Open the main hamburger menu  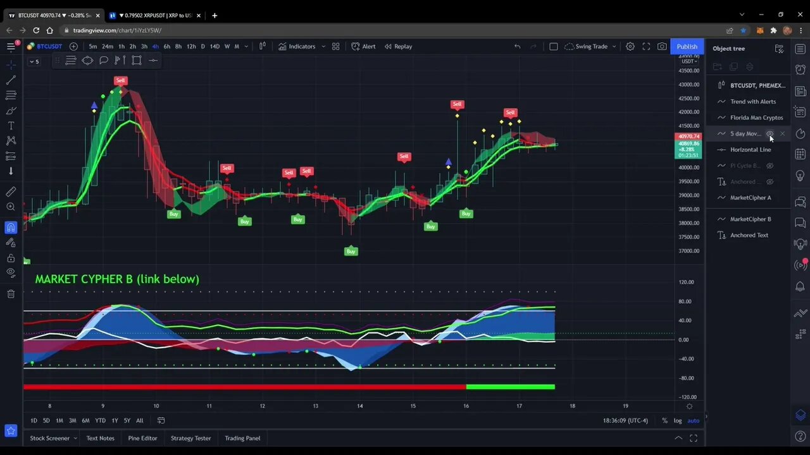coord(11,46)
